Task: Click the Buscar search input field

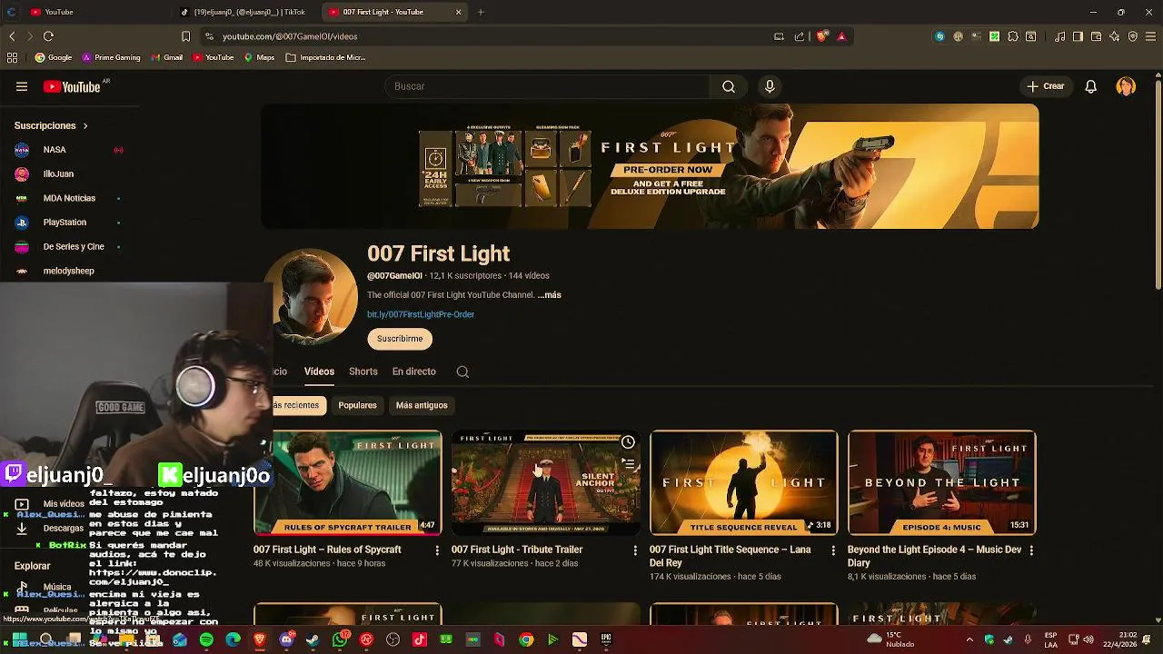Action: (x=547, y=86)
